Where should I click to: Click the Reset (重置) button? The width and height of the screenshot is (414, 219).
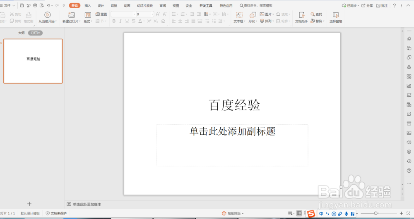pyautogui.click(x=101, y=14)
